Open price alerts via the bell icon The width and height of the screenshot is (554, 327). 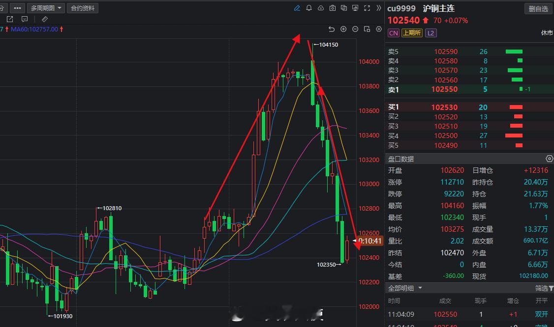(309, 8)
